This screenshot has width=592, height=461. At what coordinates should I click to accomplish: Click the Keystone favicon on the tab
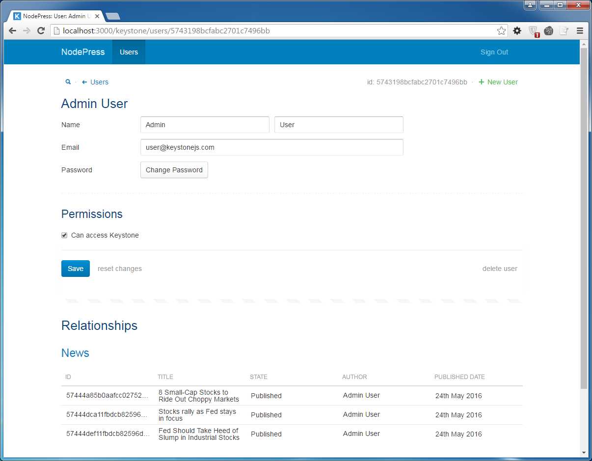[x=17, y=16]
